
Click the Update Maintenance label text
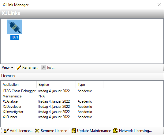94,131
